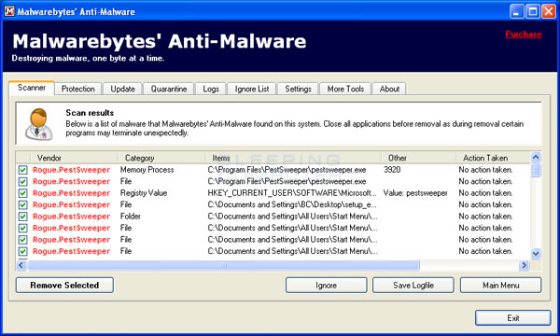The height and width of the screenshot is (336, 560).
Task: Switch to the Ignore List tab
Action: (252, 89)
